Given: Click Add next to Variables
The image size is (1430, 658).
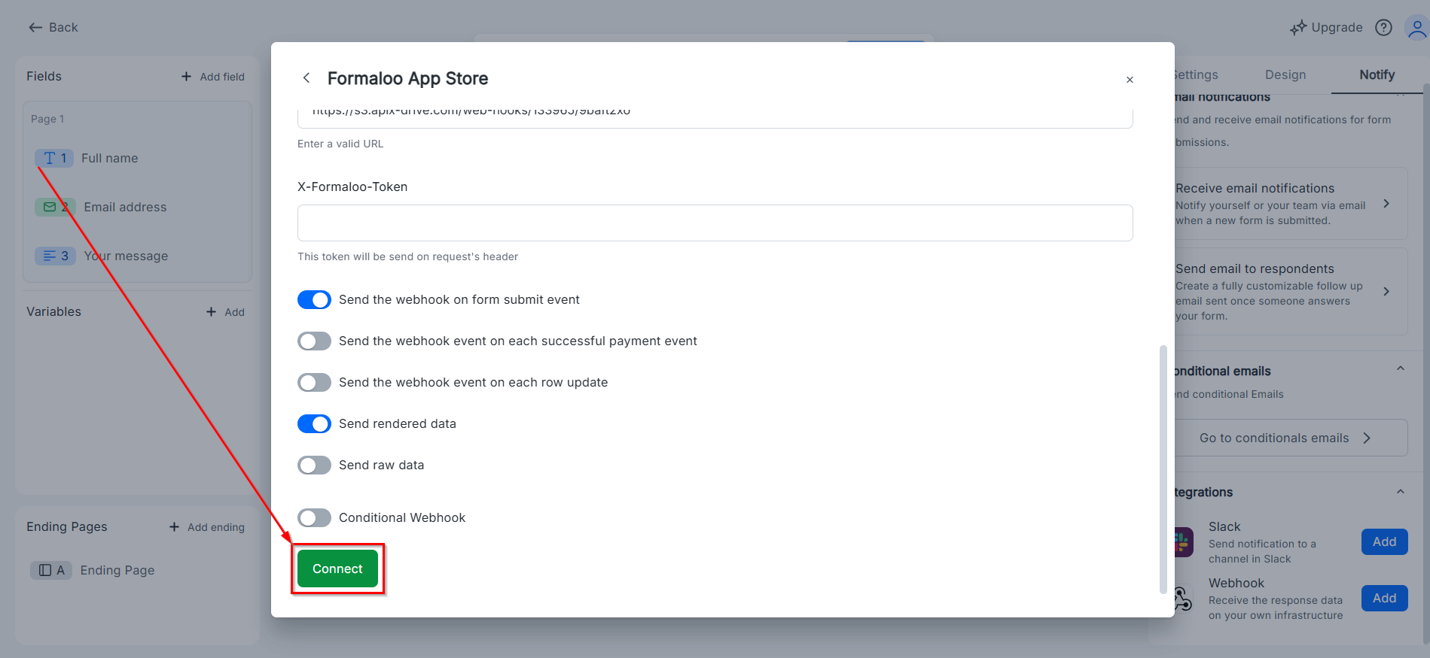Looking at the screenshot, I should pyautogui.click(x=234, y=312).
